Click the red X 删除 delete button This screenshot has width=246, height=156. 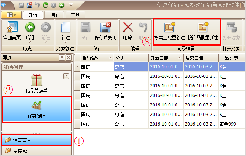pyautogui.click(x=128, y=31)
